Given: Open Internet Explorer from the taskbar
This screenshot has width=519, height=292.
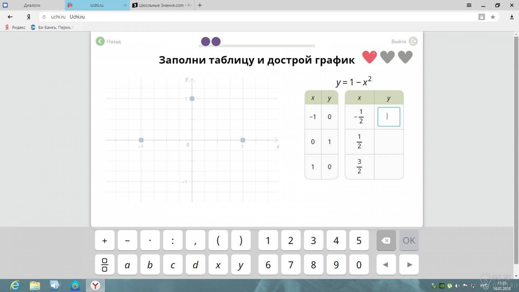Looking at the screenshot, I should [x=15, y=285].
